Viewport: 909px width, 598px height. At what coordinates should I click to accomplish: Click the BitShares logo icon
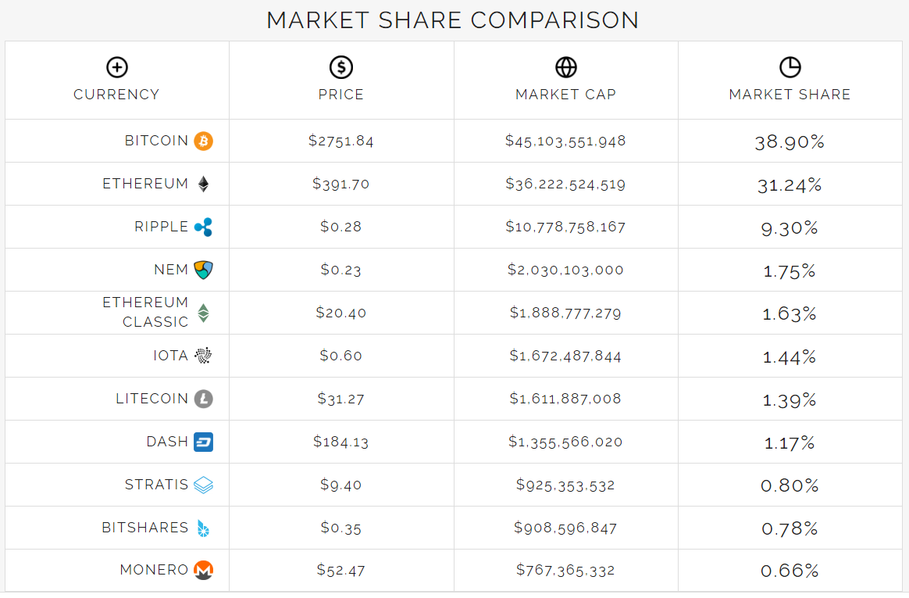point(203,528)
